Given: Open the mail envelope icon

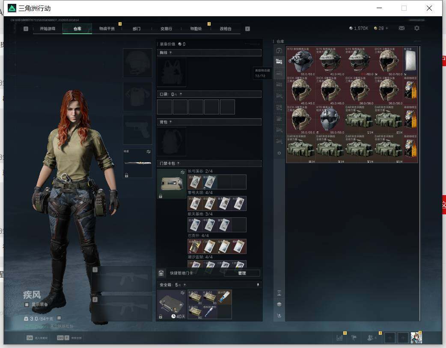Looking at the screenshot, I should coord(401,28).
